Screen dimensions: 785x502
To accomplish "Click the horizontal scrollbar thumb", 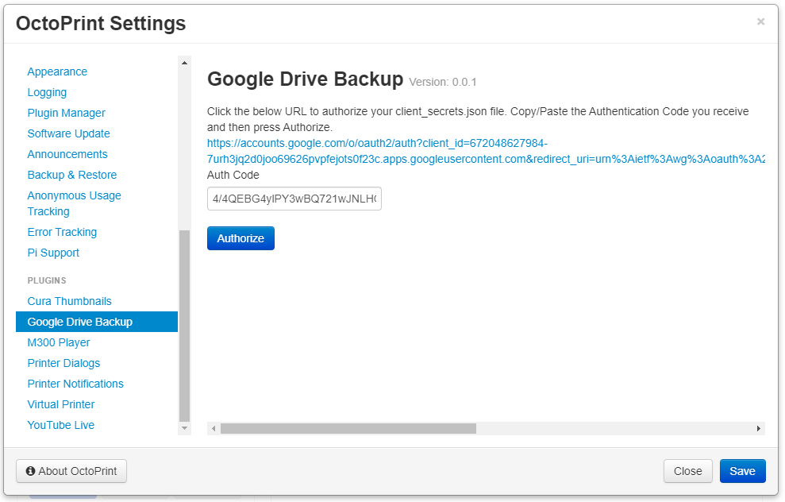I will pos(348,428).
